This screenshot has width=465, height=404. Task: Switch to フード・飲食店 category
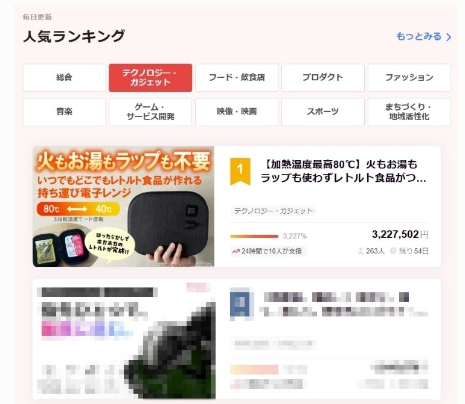pos(237,78)
